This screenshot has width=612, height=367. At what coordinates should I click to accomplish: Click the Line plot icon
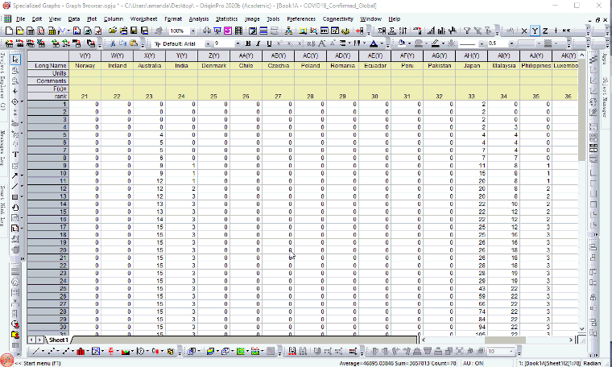pos(36,352)
